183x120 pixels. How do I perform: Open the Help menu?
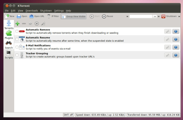68,11
